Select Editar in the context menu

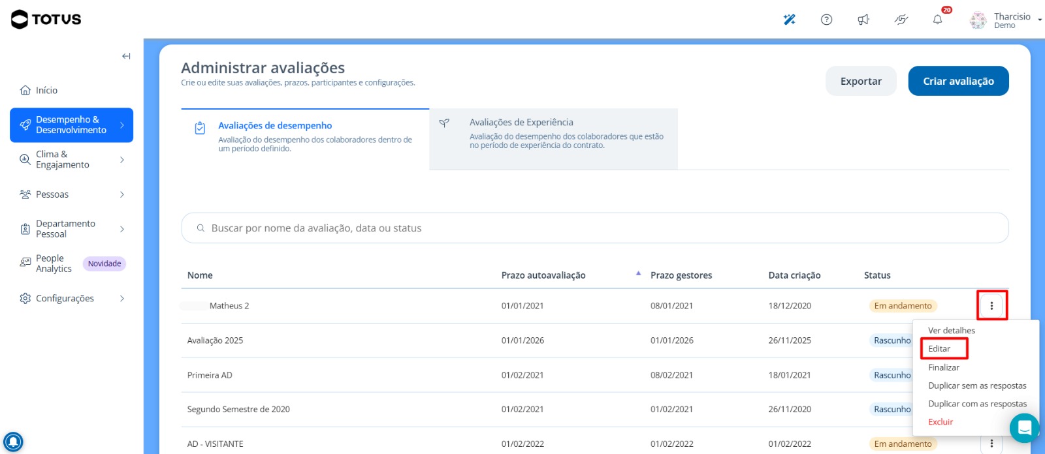point(939,348)
